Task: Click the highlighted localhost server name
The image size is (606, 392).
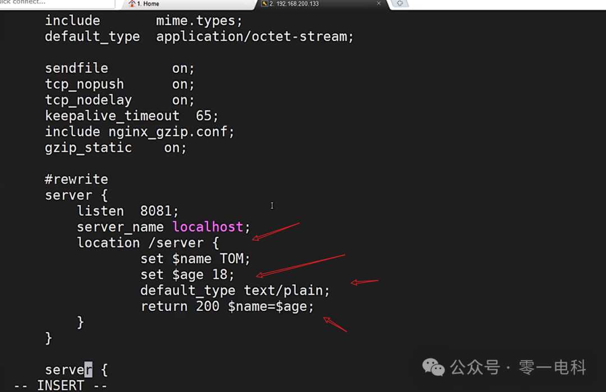Action: [208, 227]
